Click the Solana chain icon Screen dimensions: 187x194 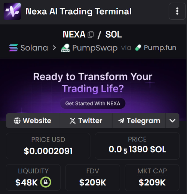pos(13,48)
